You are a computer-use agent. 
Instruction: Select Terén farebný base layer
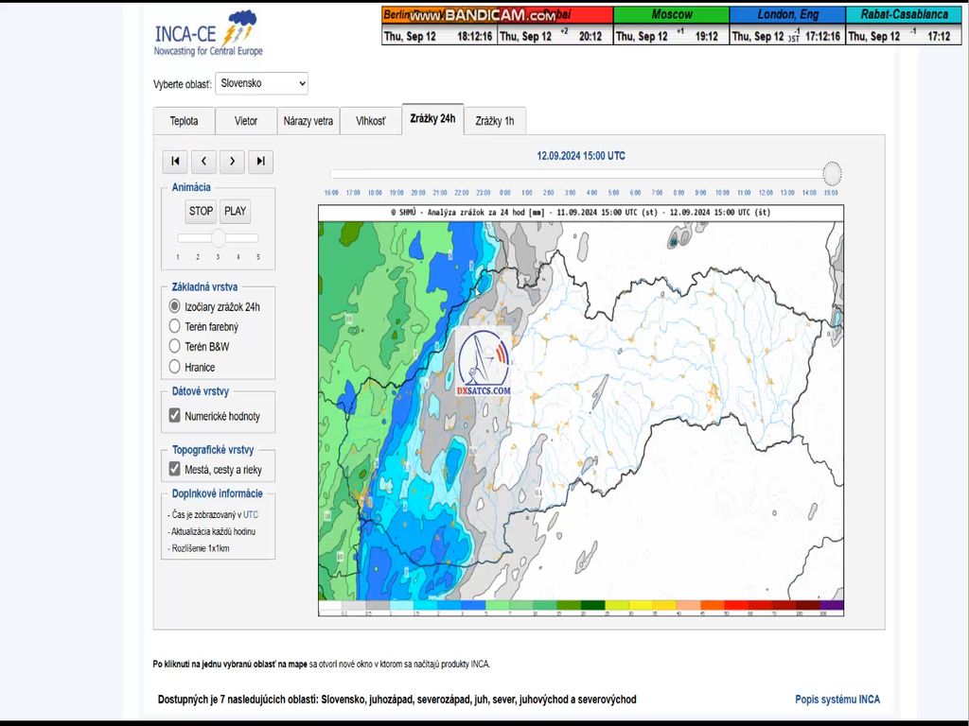[x=174, y=326]
